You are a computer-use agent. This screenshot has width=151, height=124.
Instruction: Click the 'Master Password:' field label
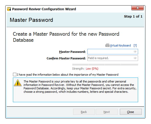click(72, 52)
